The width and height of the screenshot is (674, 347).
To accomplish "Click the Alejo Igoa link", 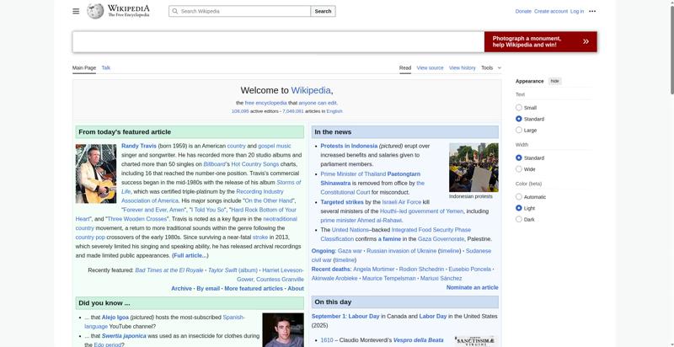I will point(115,318).
